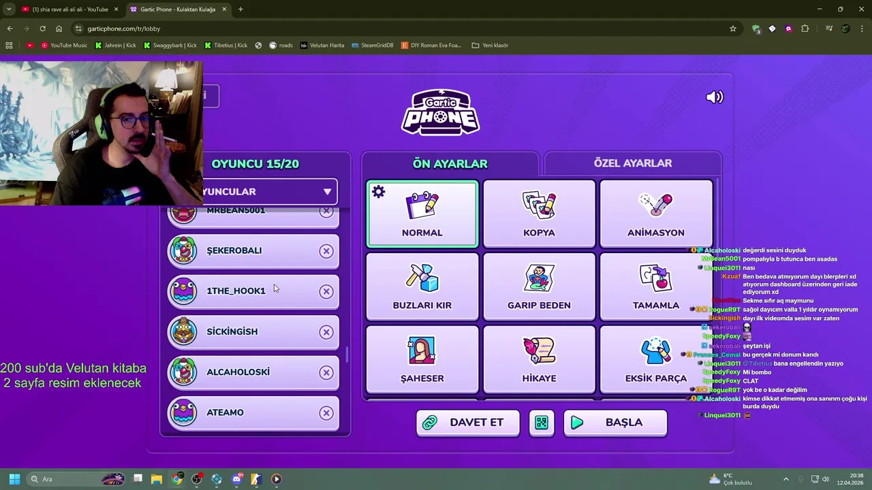Viewport: 872px width, 490px height.
Task: Select the HİKAYE game mode
Action: [539, 359]
